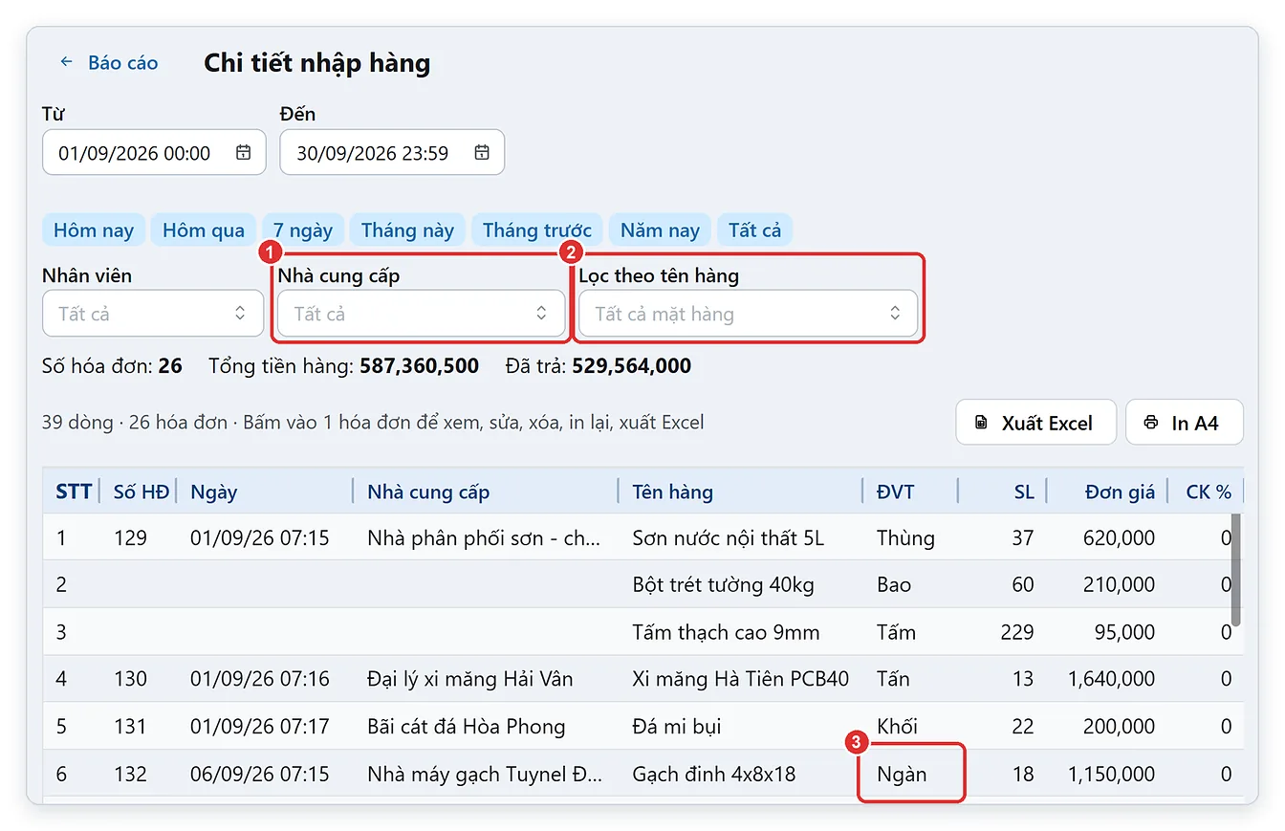Click Đại lý xi măng Hải Vân cell
The height and width of the screenshot is (831, 1285).
pyautogui.click(x=470, y=680)
